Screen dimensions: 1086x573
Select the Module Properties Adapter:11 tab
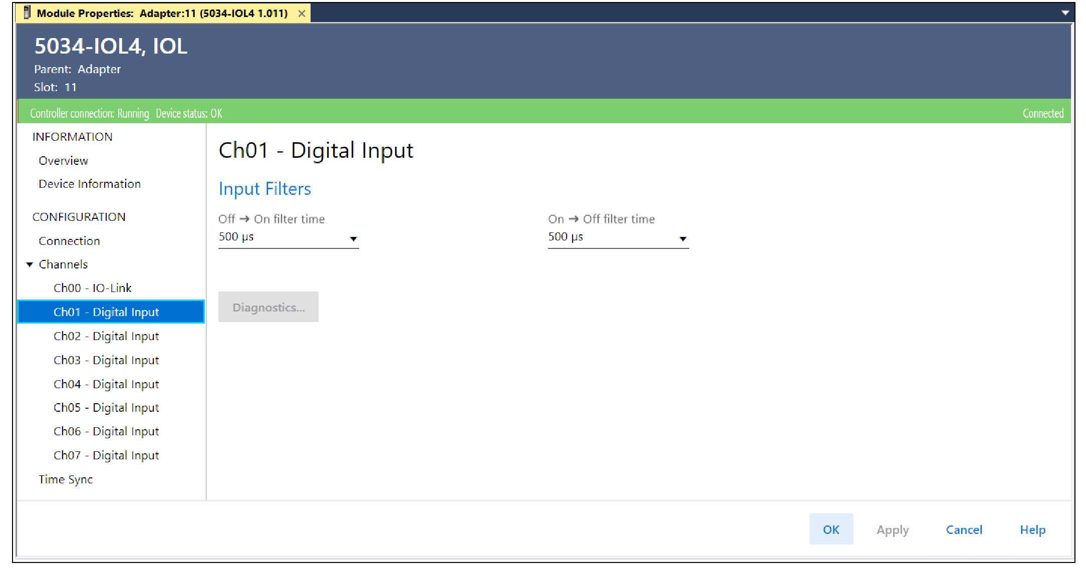[162, 14]
